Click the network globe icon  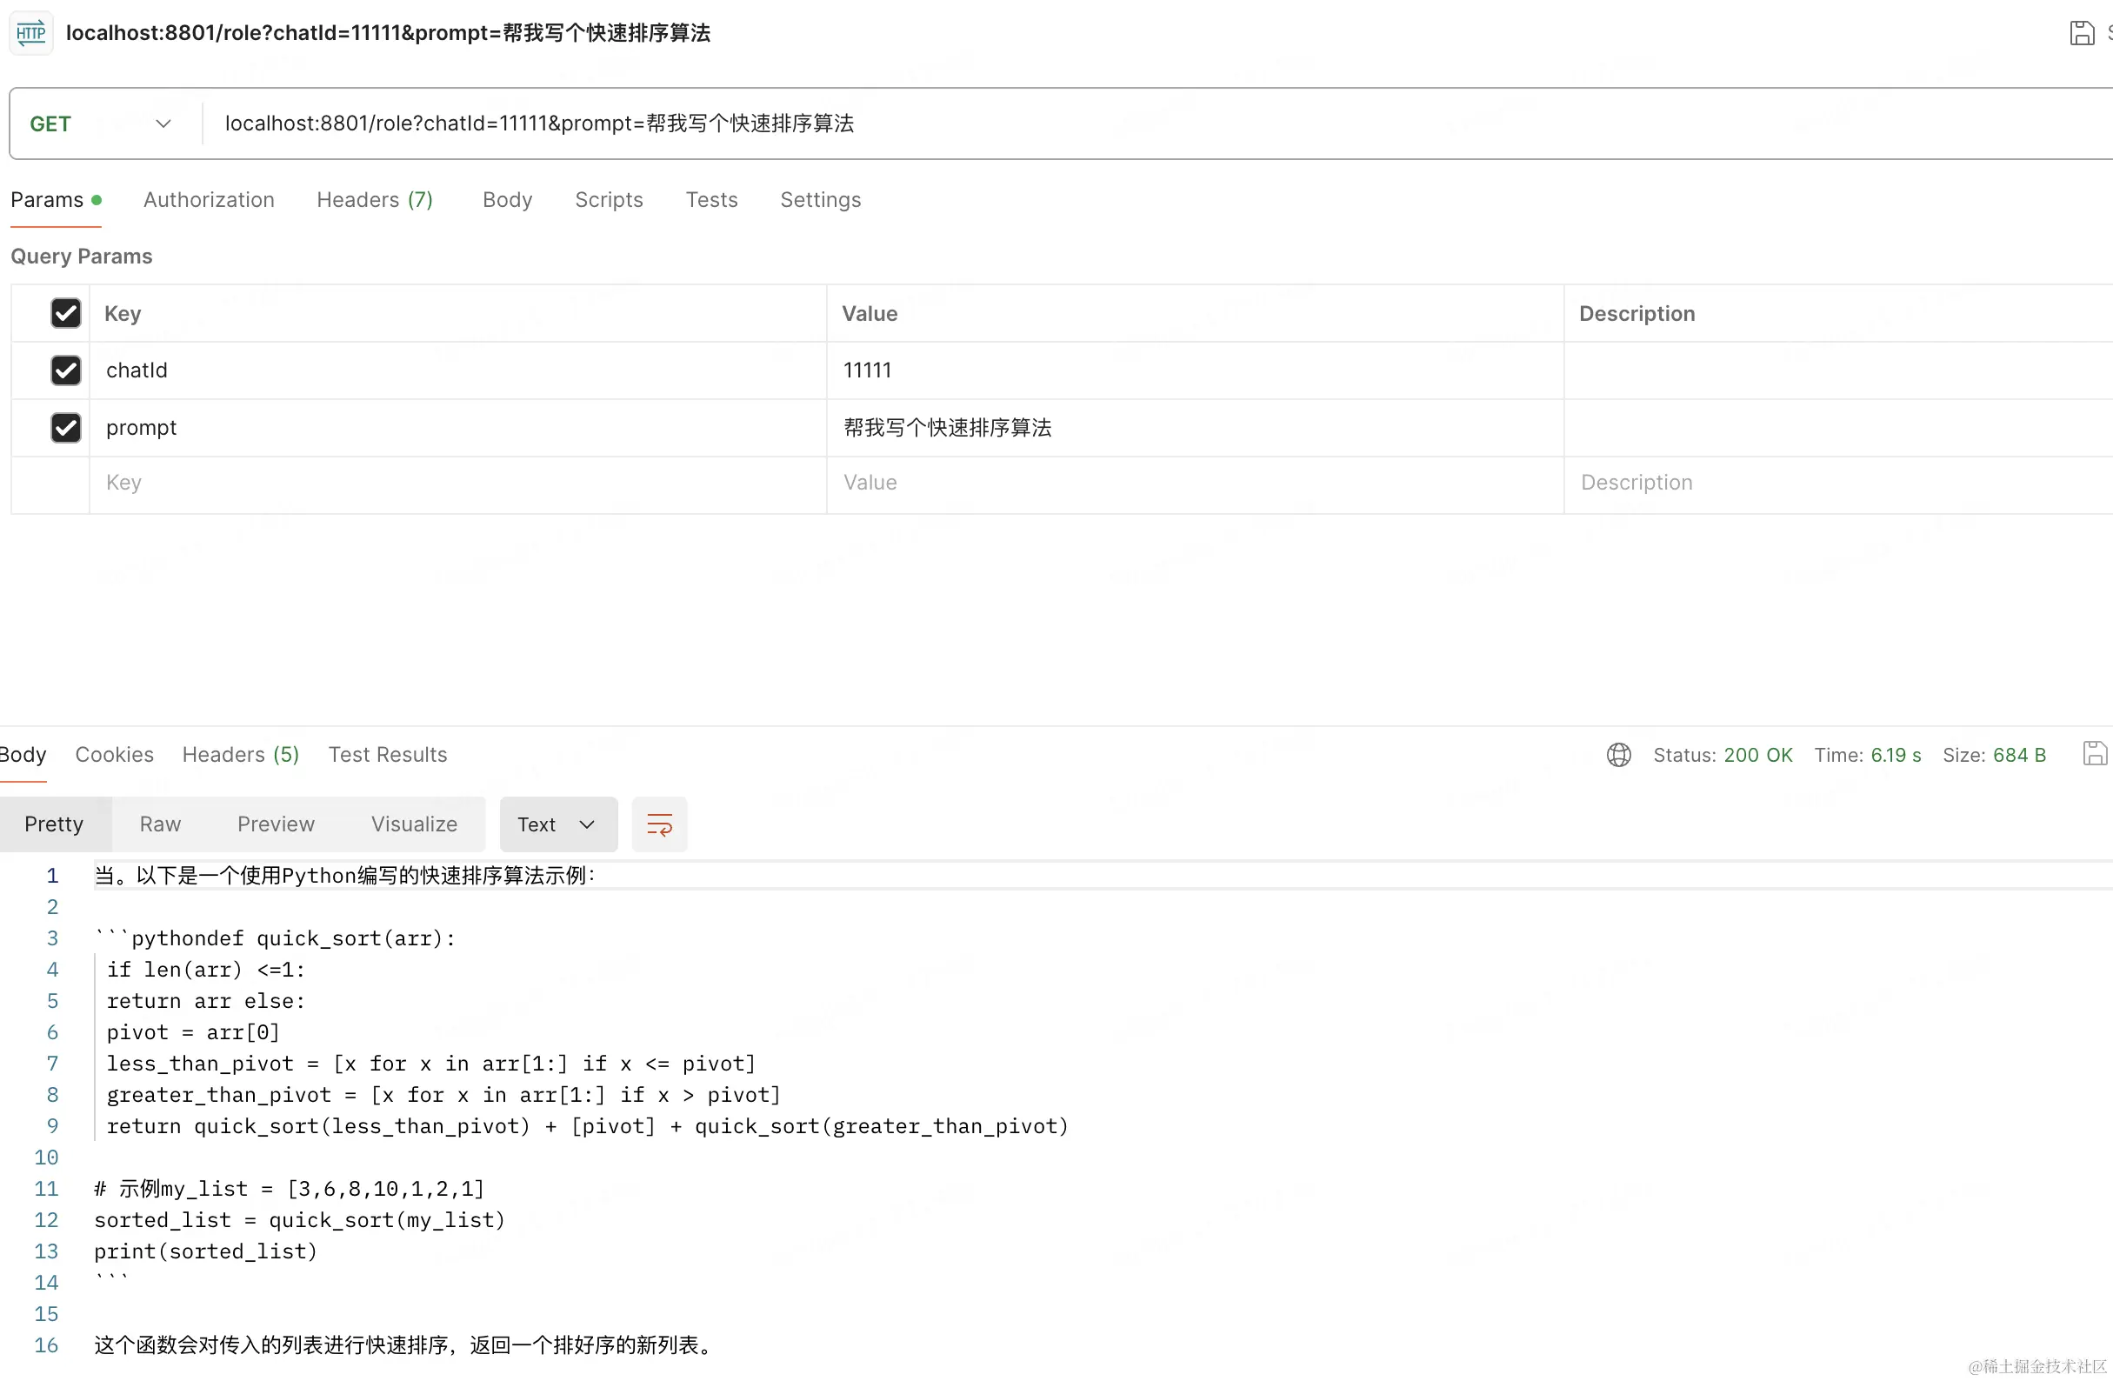point(1618,755)
